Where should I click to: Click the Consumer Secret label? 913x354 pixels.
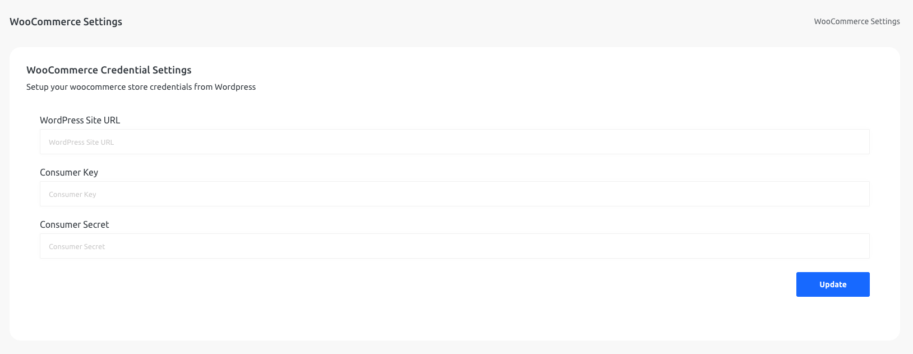tap(74, 224)
